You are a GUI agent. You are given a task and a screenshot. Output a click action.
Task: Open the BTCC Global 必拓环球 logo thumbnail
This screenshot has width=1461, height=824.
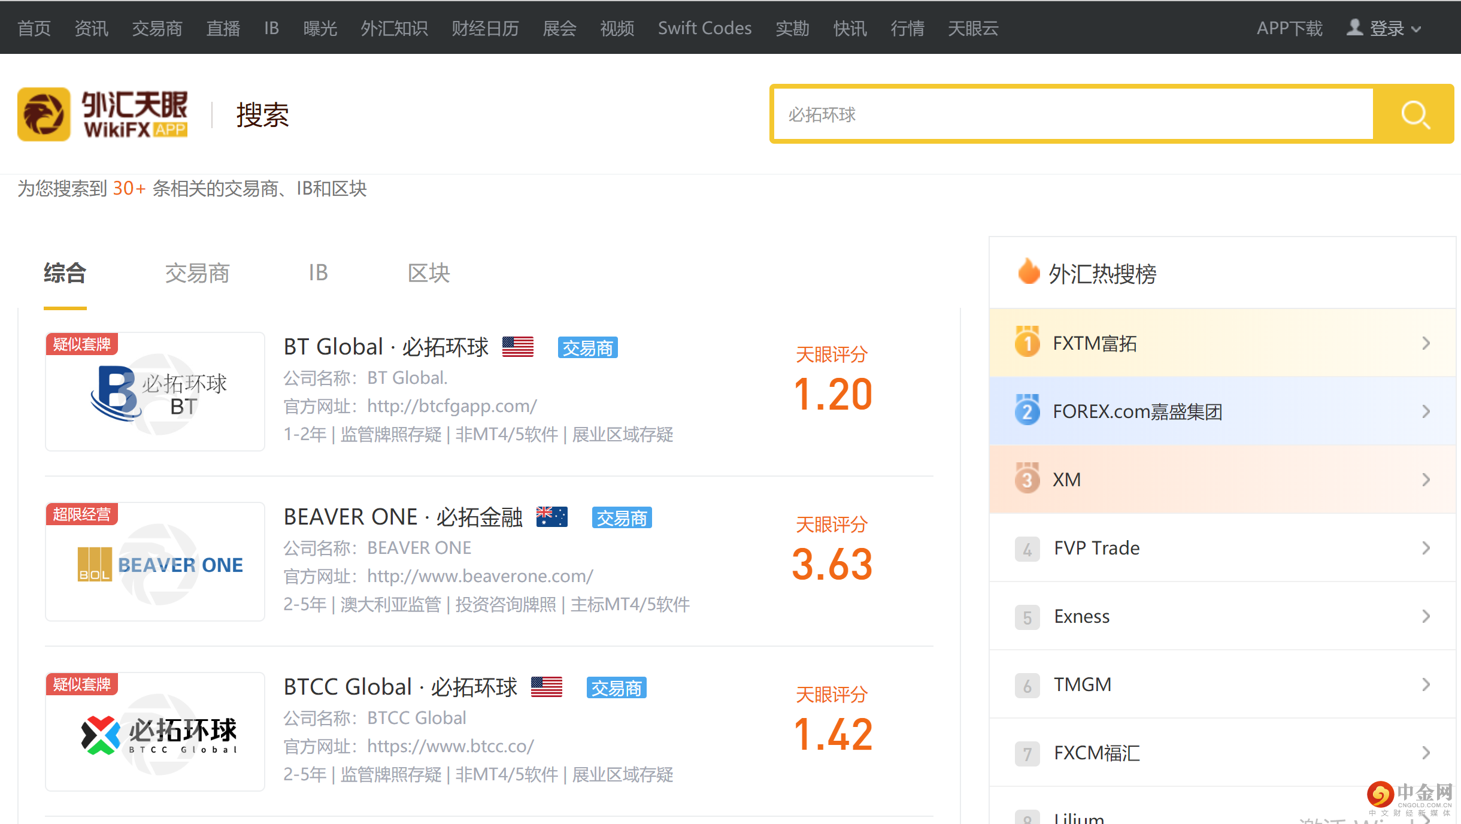point(155,732)
